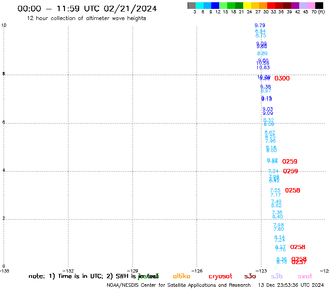Select the orange legend swatch
The image size is (329, 289).
coord(263,5)
